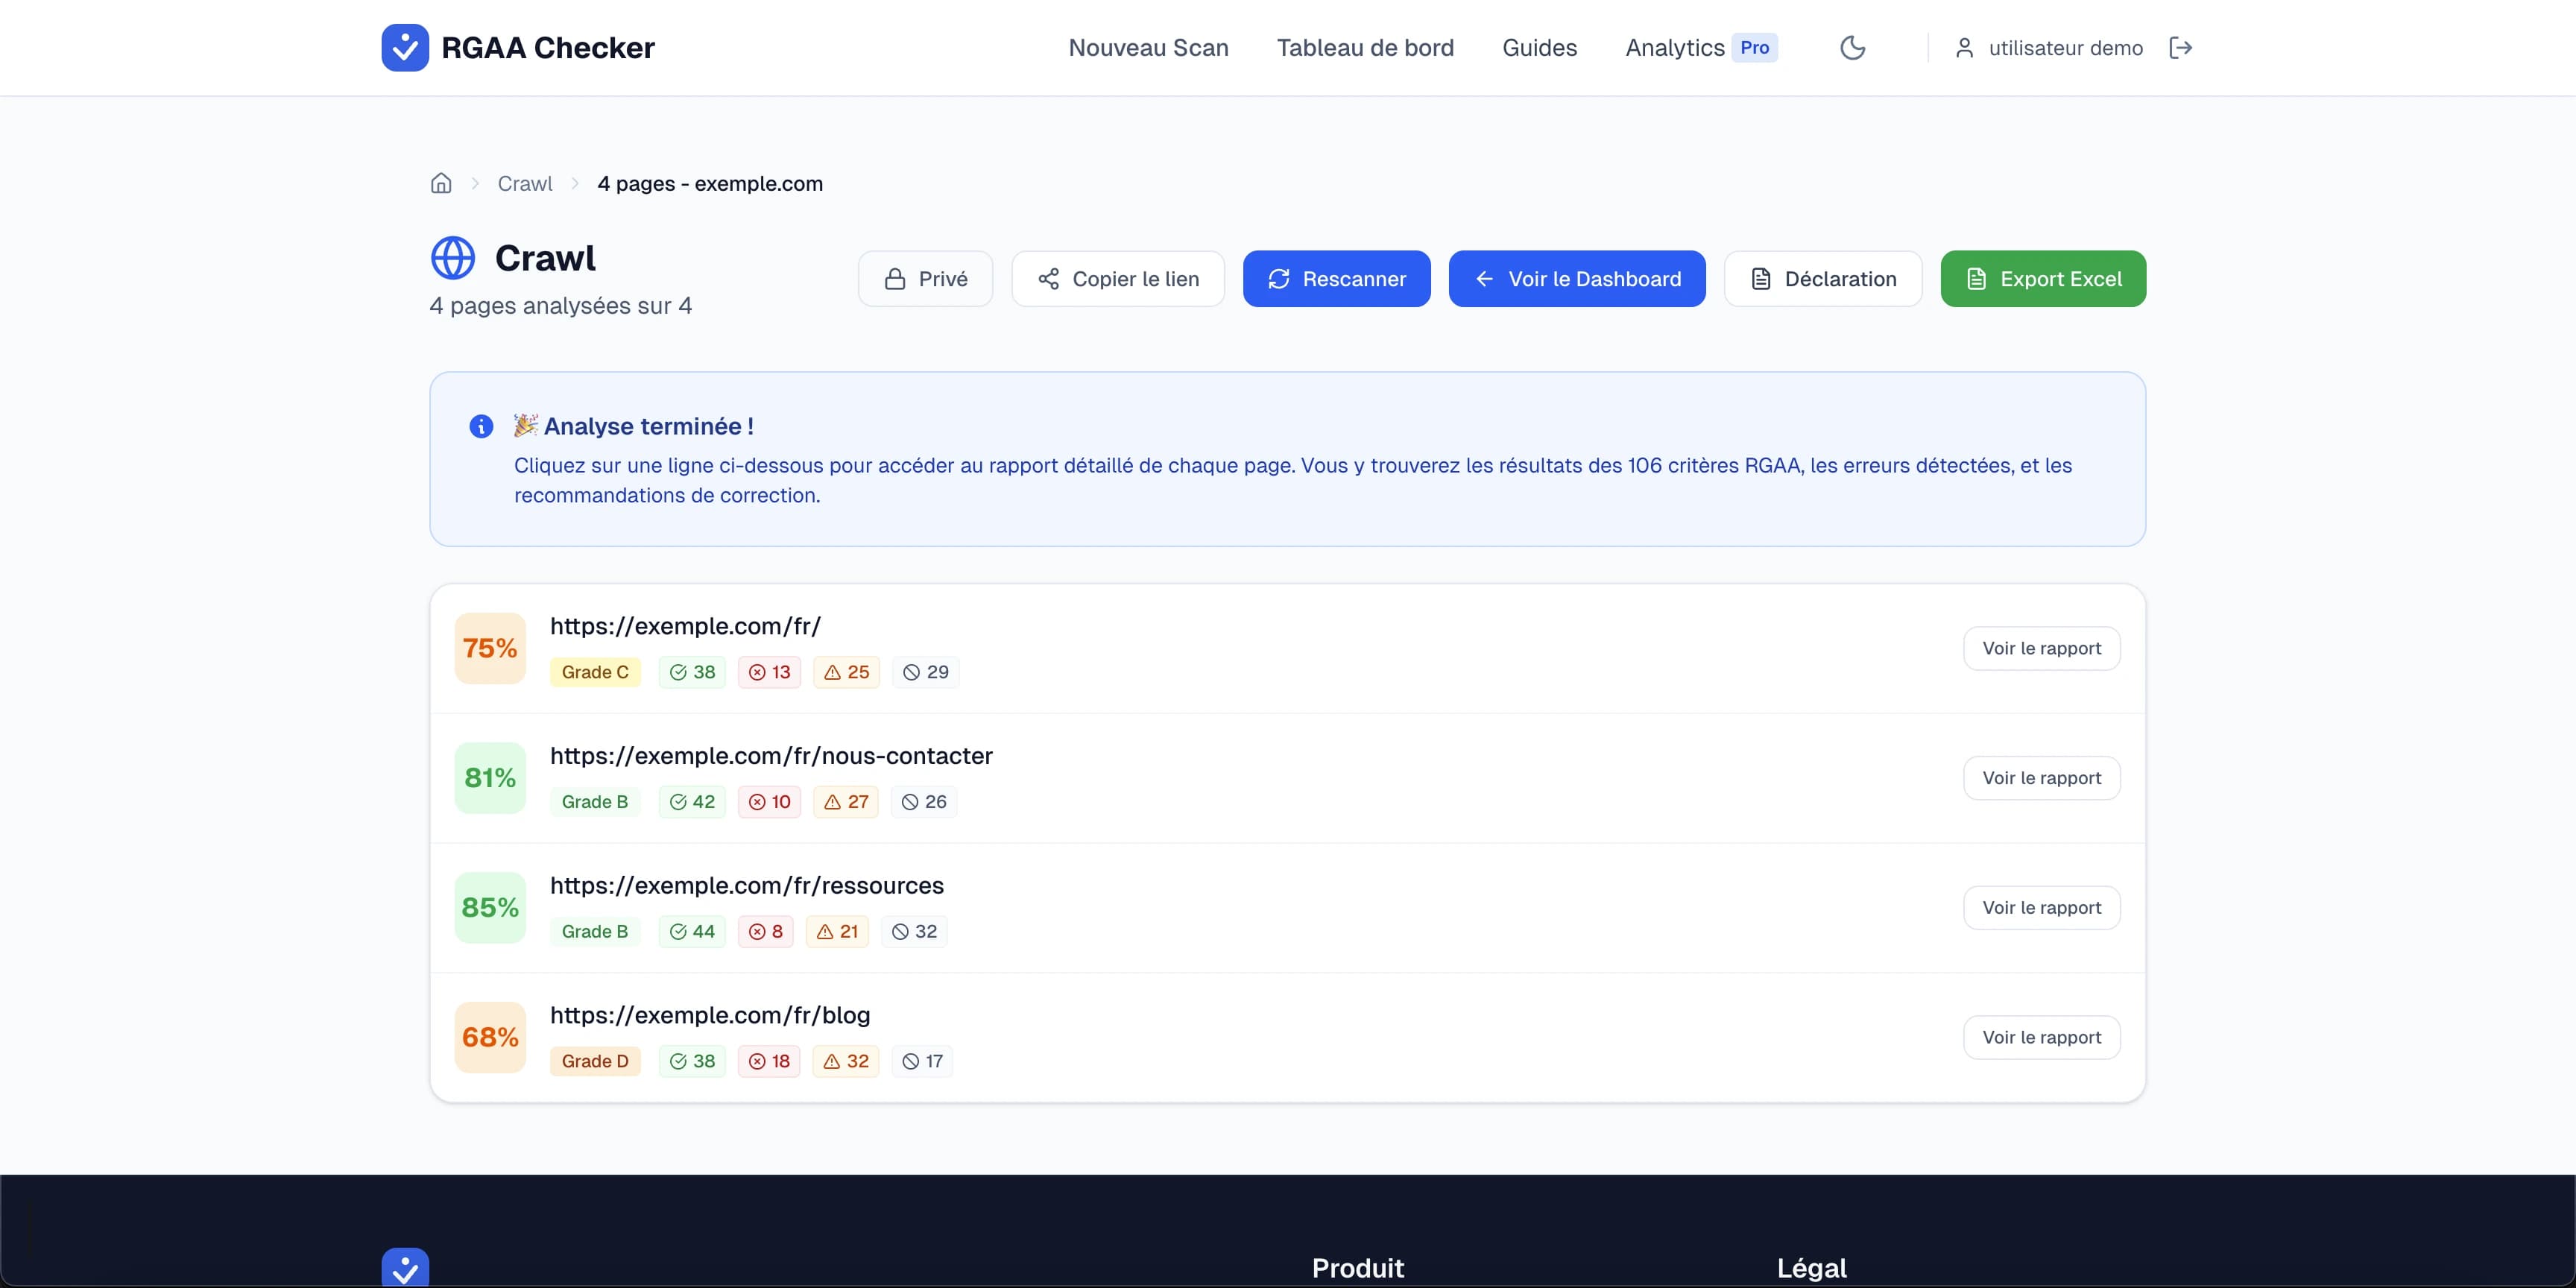Open the Tableau de bord menu item

coord(1365,47)
